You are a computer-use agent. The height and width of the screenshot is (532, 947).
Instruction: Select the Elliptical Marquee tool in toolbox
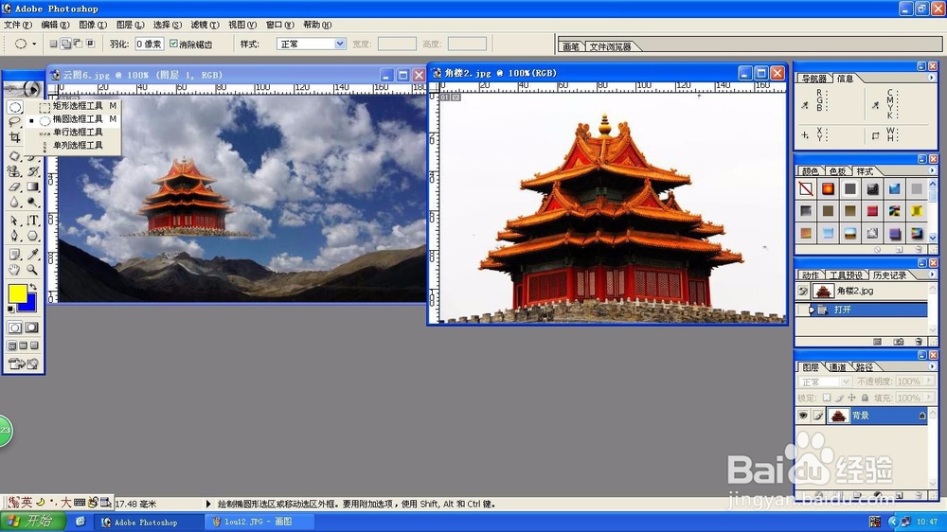pyautogui.click(x=15, y=108)
